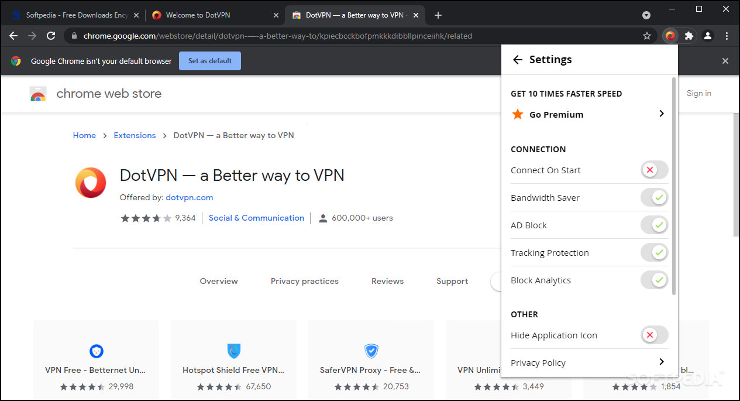Viewport: 740px width, 401px height.
Task: Switch to the Welcome to DotVPN tab
Action: [x=214, y=15]
